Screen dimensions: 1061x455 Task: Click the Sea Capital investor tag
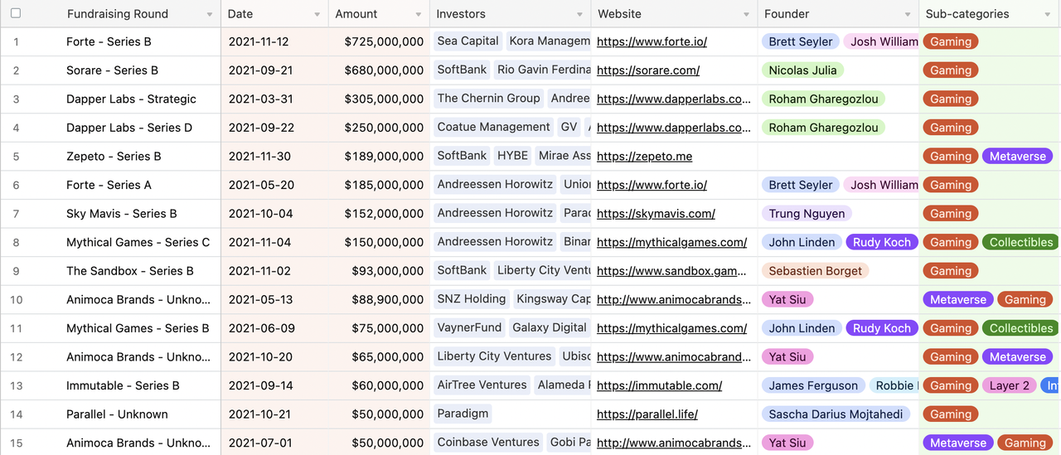click(468, 41)
